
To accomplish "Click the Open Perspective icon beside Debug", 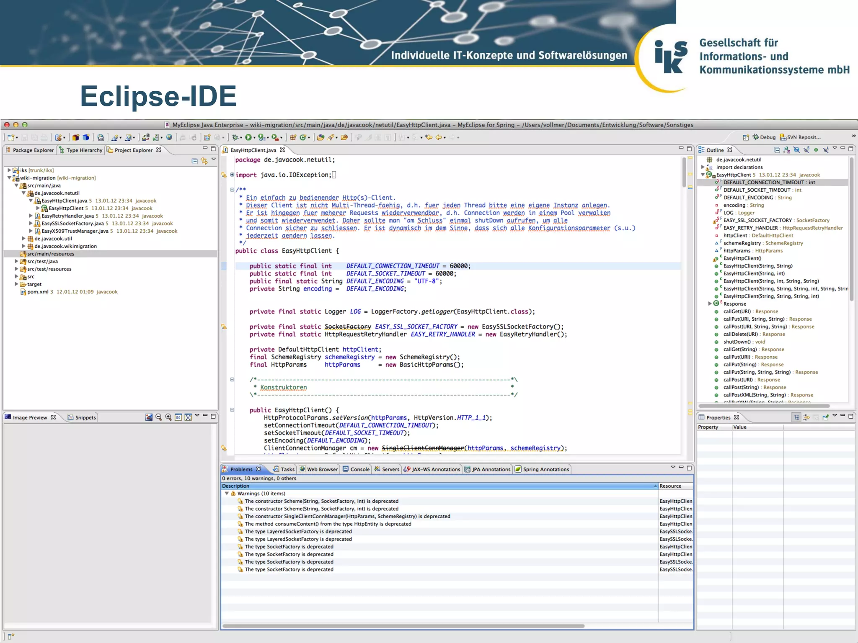I will pyautogui.click(x=746, y=137).
